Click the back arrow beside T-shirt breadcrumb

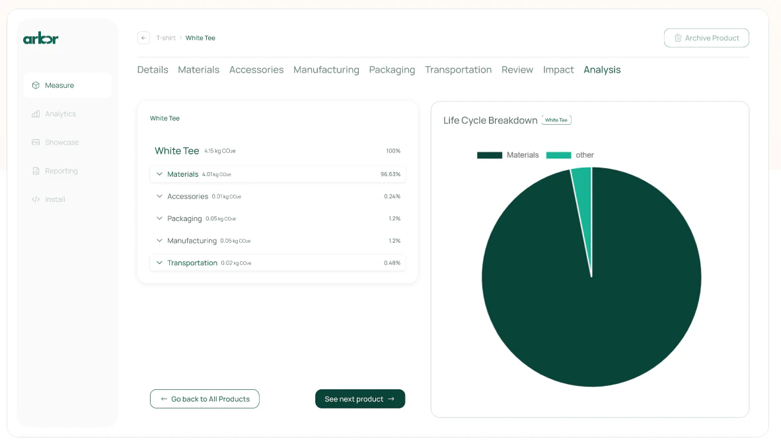(x=143, y=38)
